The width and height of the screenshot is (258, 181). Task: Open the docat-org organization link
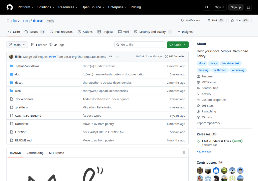click(x=20, y=21)
